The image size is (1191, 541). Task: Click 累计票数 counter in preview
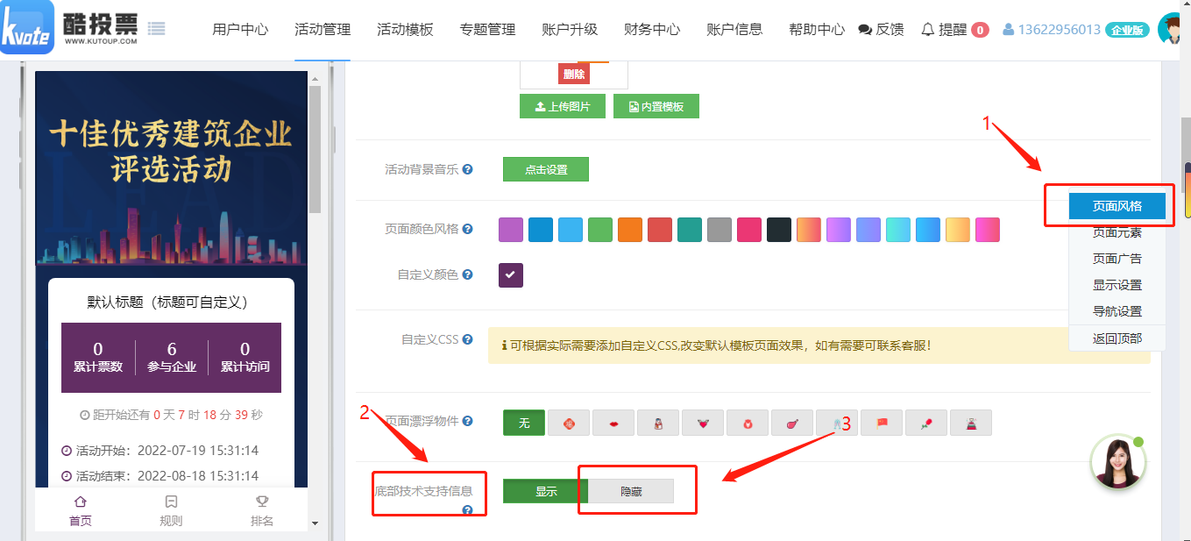click(98, 358)
